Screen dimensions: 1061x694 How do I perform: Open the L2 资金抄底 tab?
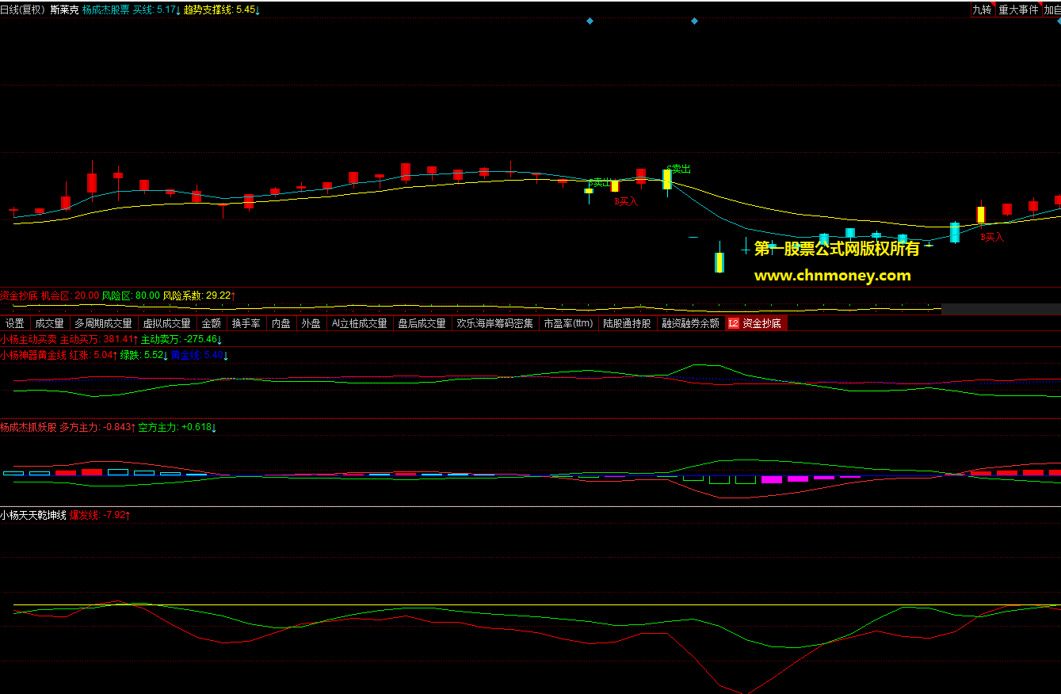756,323
